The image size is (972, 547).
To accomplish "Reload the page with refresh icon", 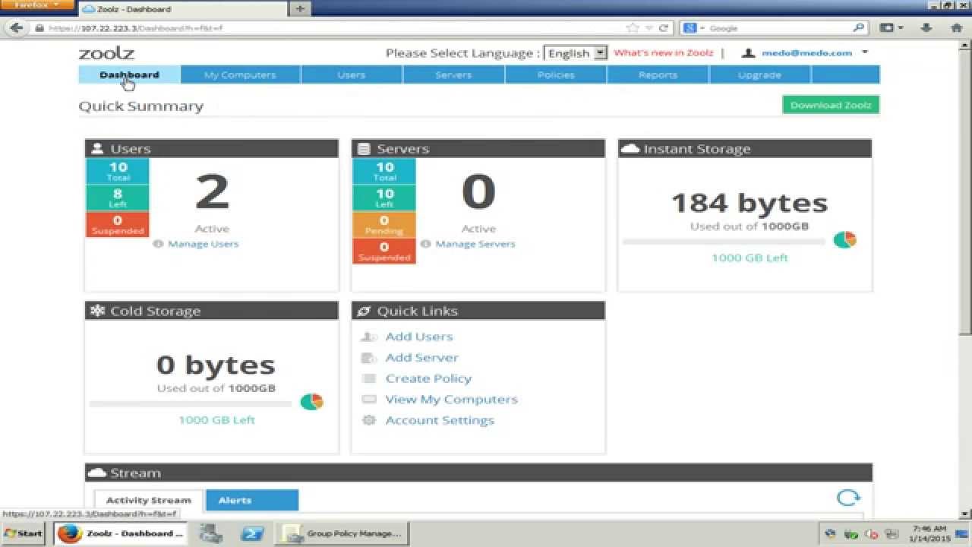I will coord(664,28).
